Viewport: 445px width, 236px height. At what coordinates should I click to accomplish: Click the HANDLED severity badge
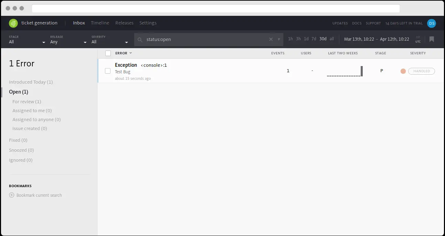(x=422, y=71)
